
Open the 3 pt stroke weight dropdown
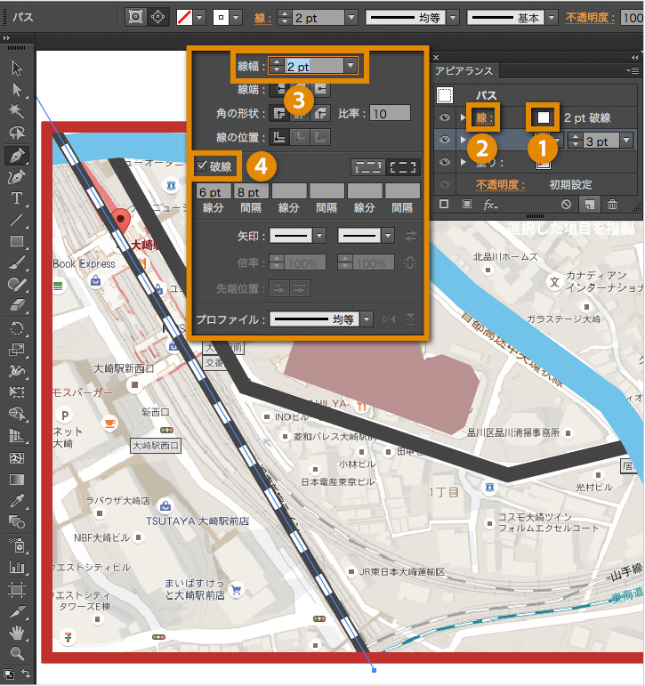point(627,141)
